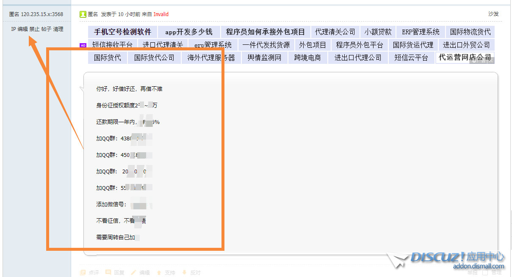
Task: Click the 反对 downvote arrow icon
Action: click(185, 272)
